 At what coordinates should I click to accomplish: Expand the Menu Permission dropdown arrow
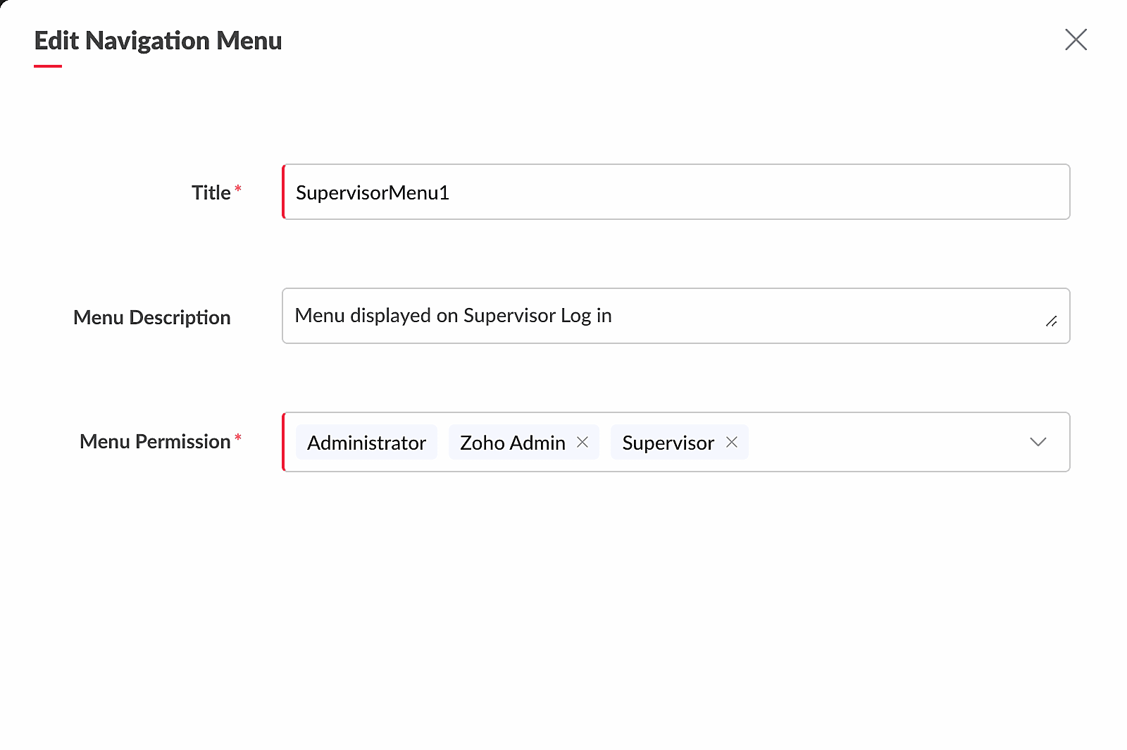[x=1038, y=442]
